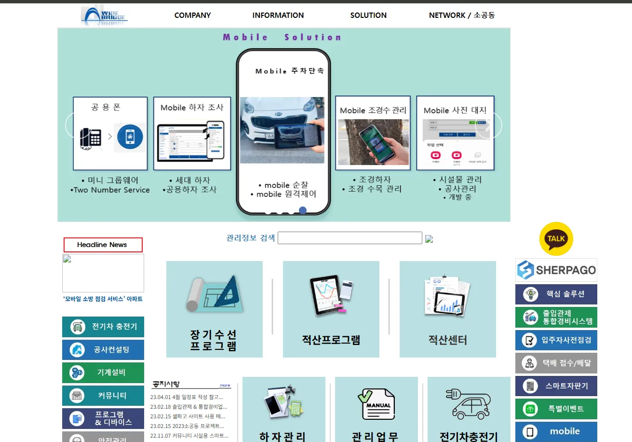Viewport: 632px width, 442px height.
Task: Open notice 23.04.01 4월 일정표 작성 참고
Action: [x=187, y=397]
